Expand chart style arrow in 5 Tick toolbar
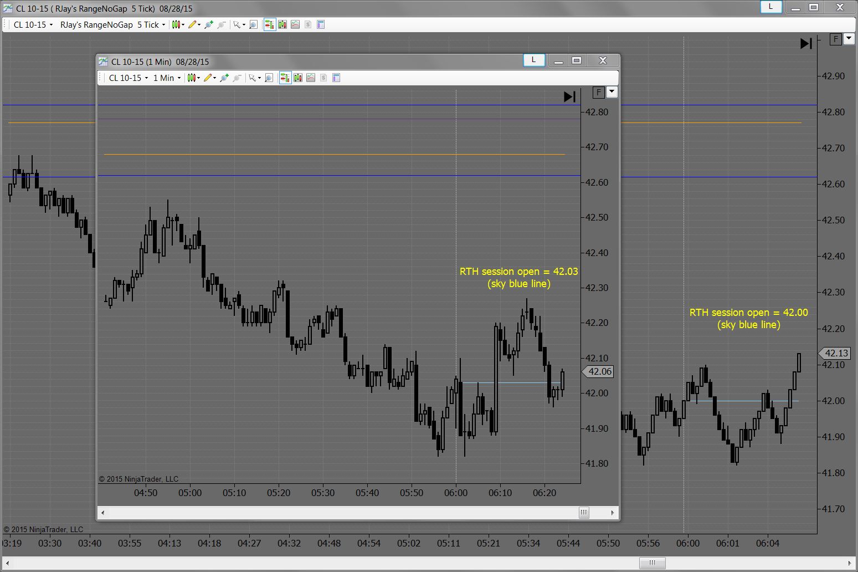Image resolution: width=858 pixels, height=572 pixels. tap(183, 25)
